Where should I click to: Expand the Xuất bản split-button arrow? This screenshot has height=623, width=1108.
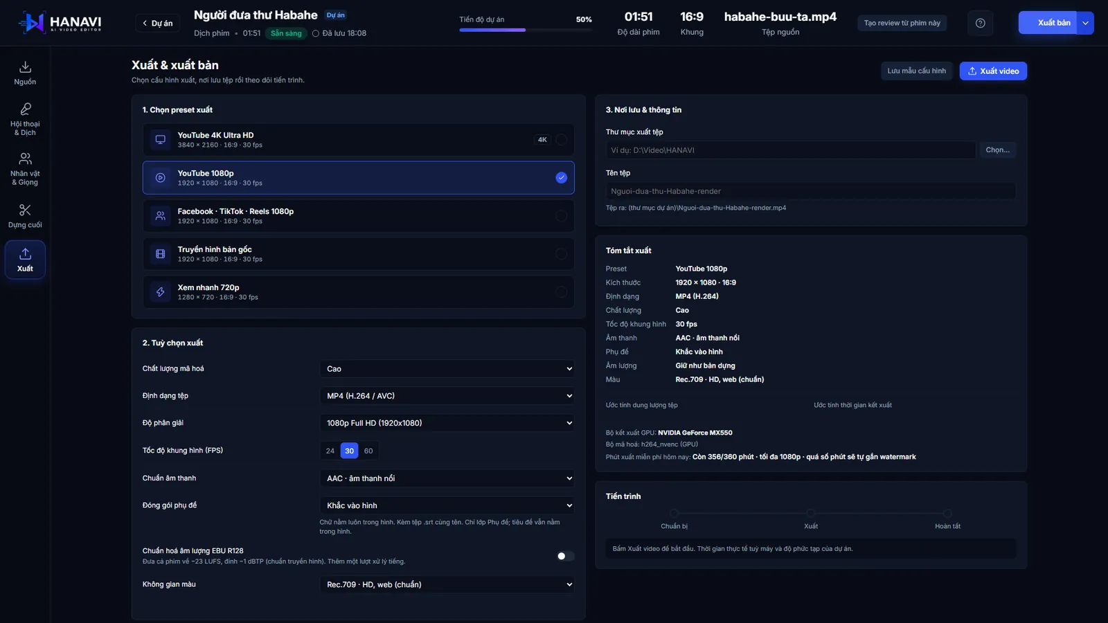click(1085, 23)
